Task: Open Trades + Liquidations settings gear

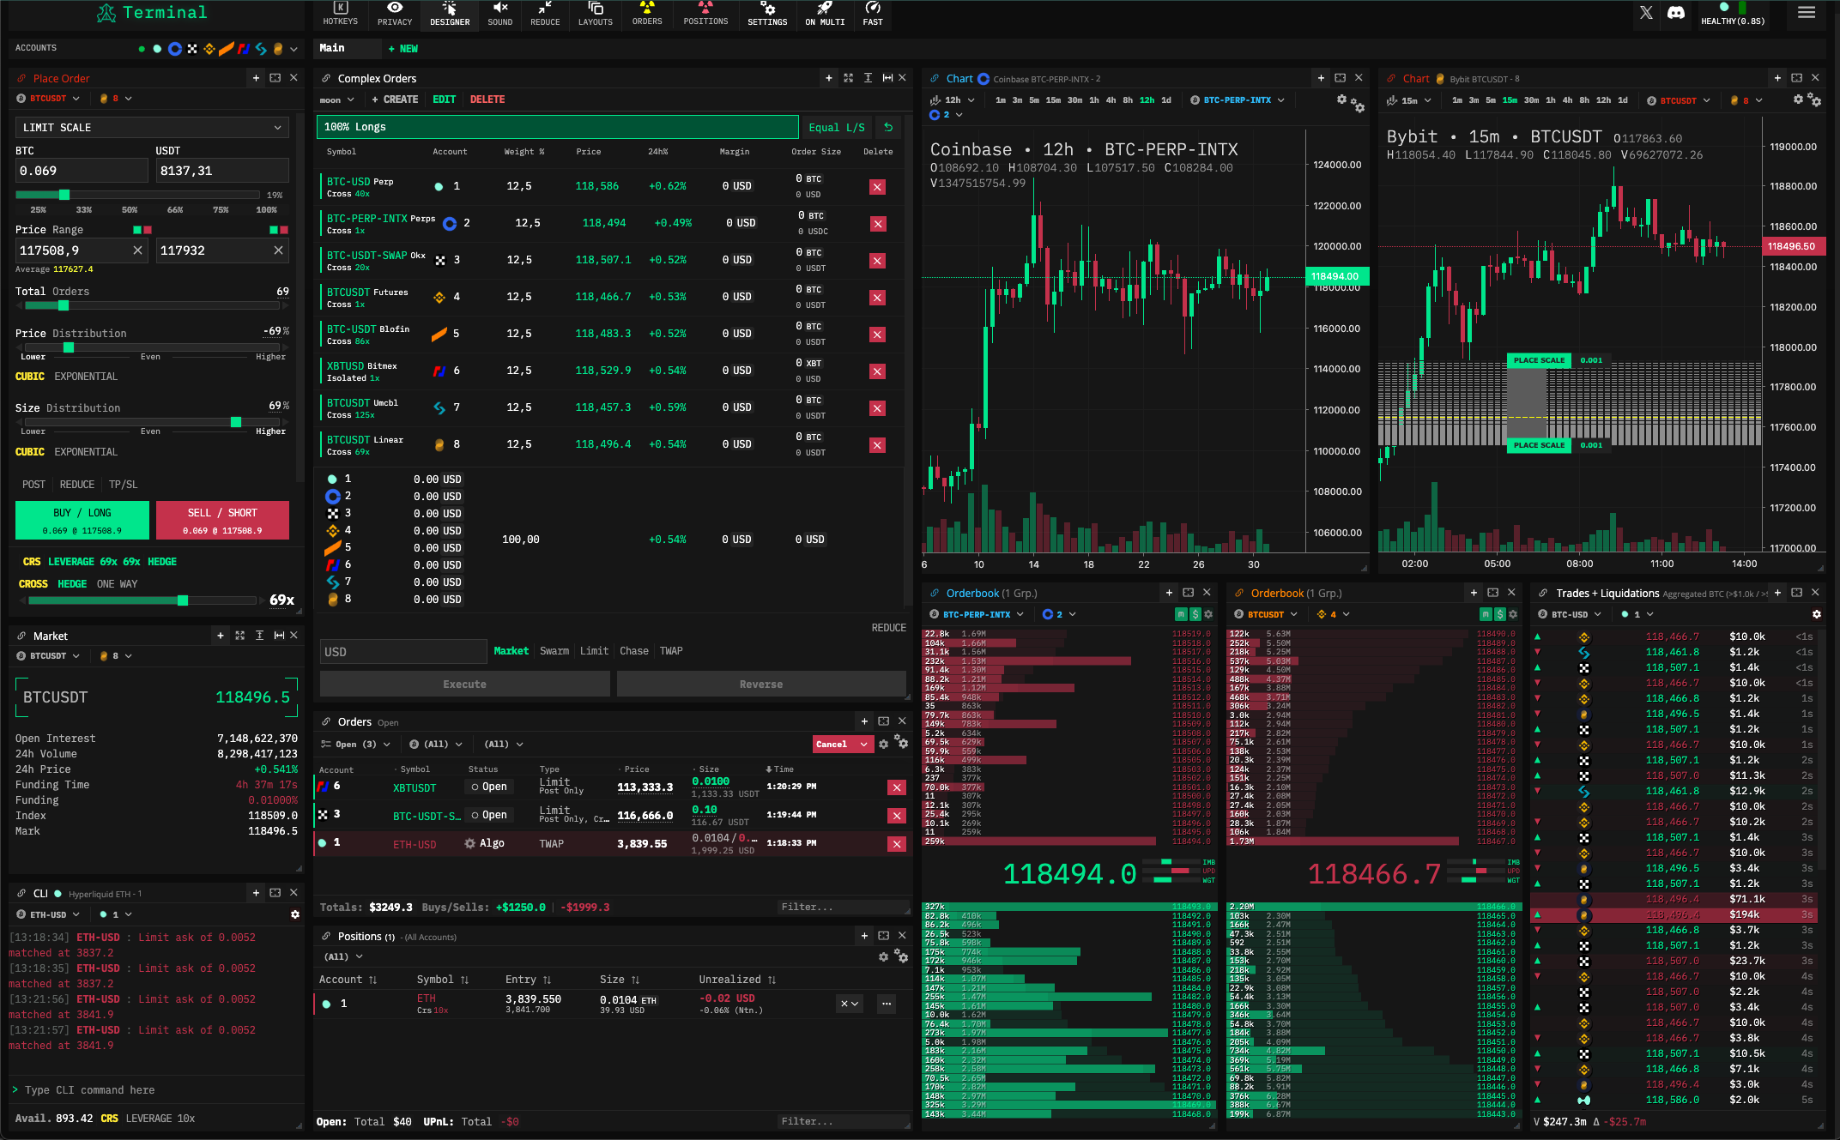Action: pos(1816,614)
